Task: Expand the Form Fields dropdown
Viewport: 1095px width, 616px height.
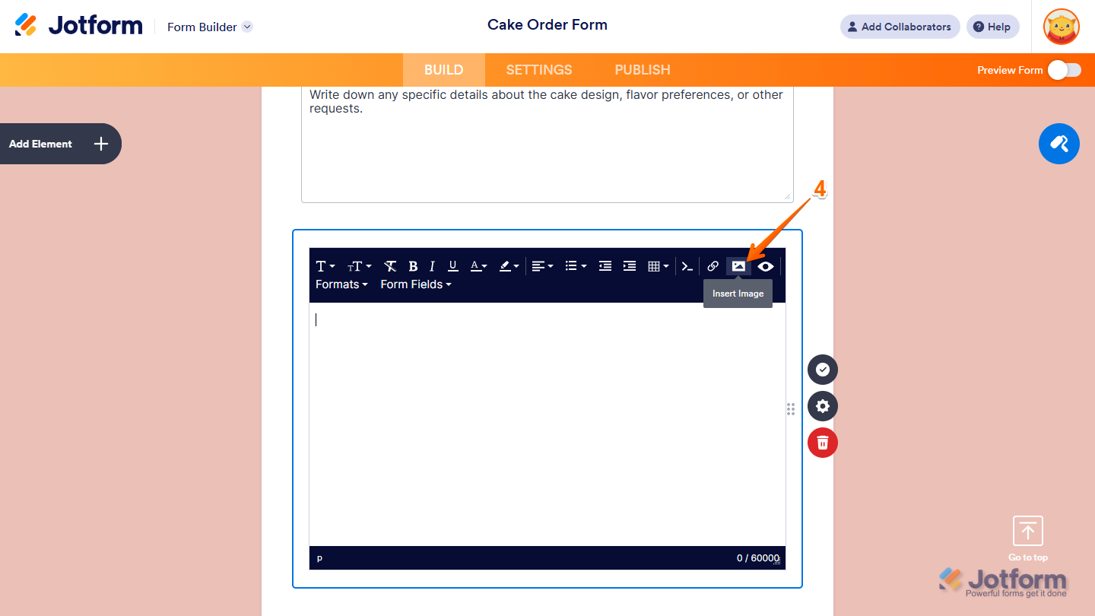Action: tap(415, 284)
